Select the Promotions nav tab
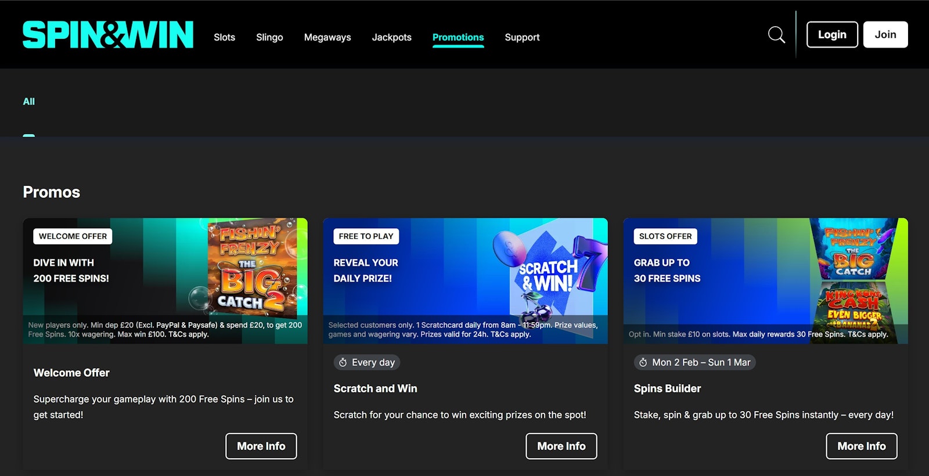The image size is (929, 476). point(458,37)
